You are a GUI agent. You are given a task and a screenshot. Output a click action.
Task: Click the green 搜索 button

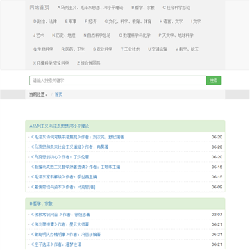point(213,81)
